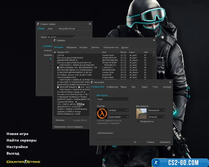Open the Избранное tab in server browser
The image size is (209, 167).
click(x=71, y=47)
